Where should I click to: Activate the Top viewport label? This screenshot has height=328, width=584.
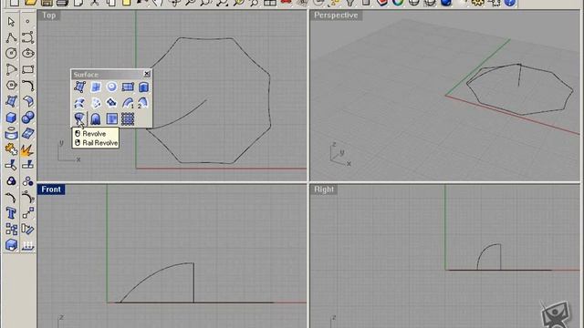point(48,15)
